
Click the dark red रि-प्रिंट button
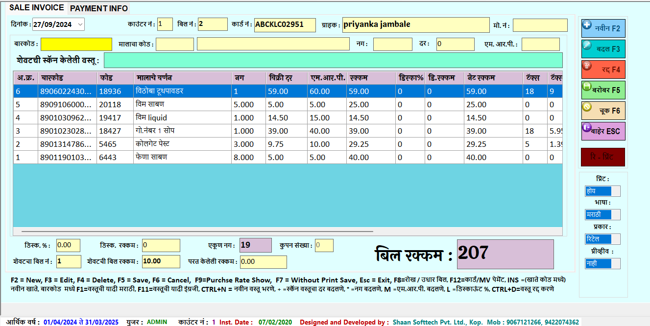click(603, 157)
